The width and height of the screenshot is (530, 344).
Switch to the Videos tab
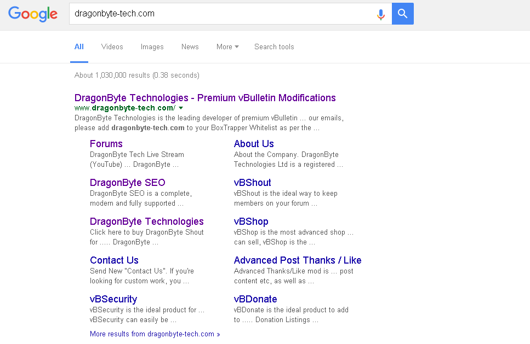[112, 47]
